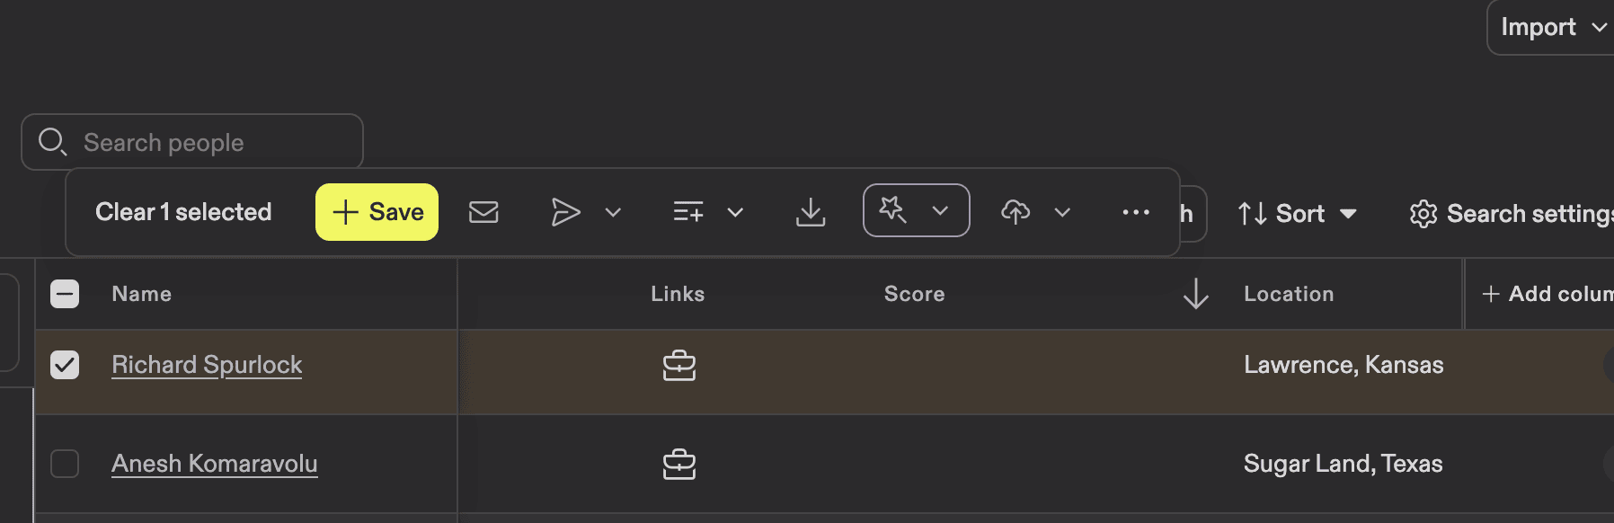Click the cloud upload to CRM icon
1614x523 pixels.
(x=1015, y=212)
